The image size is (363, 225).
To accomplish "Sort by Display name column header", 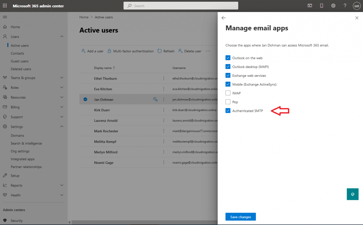I will tap(105, 68).
